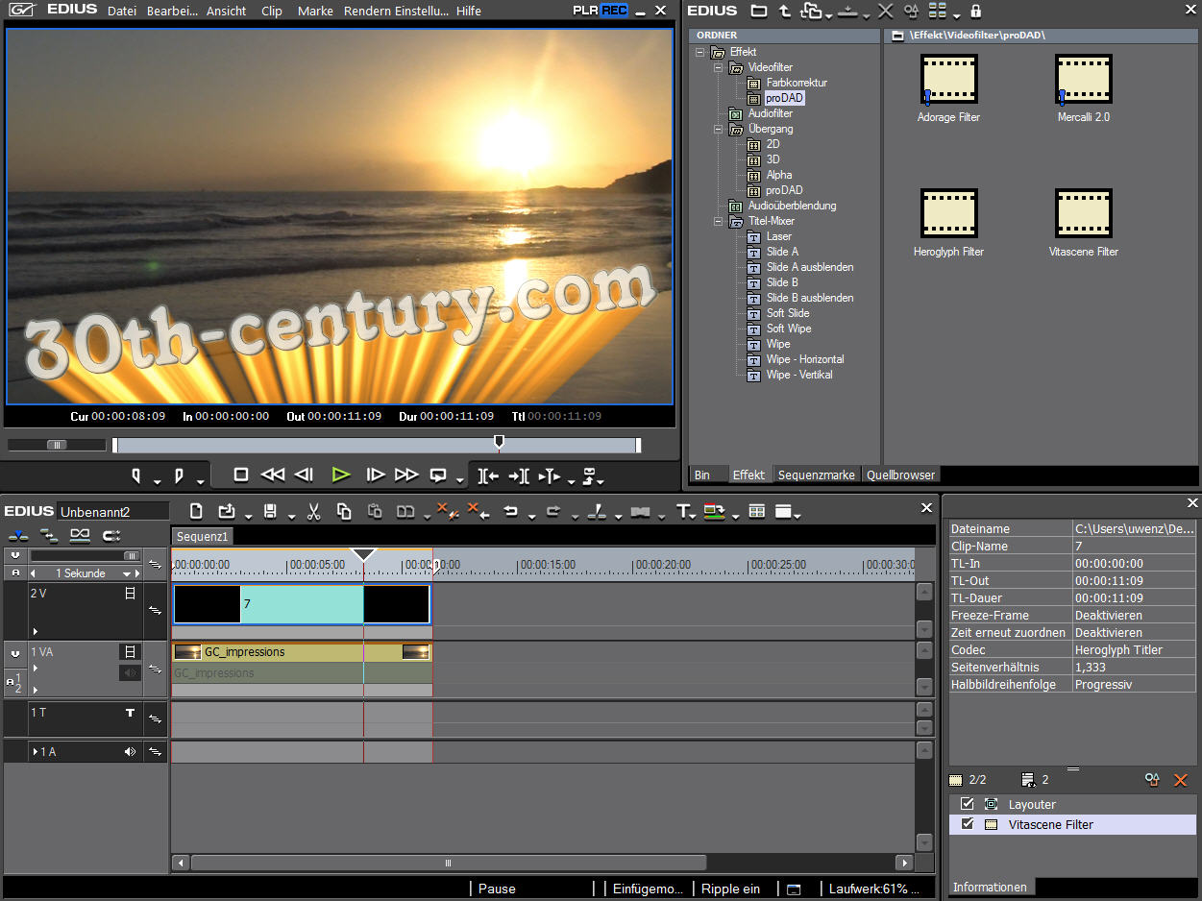Click the Stop button in the player

pos(241,475)
